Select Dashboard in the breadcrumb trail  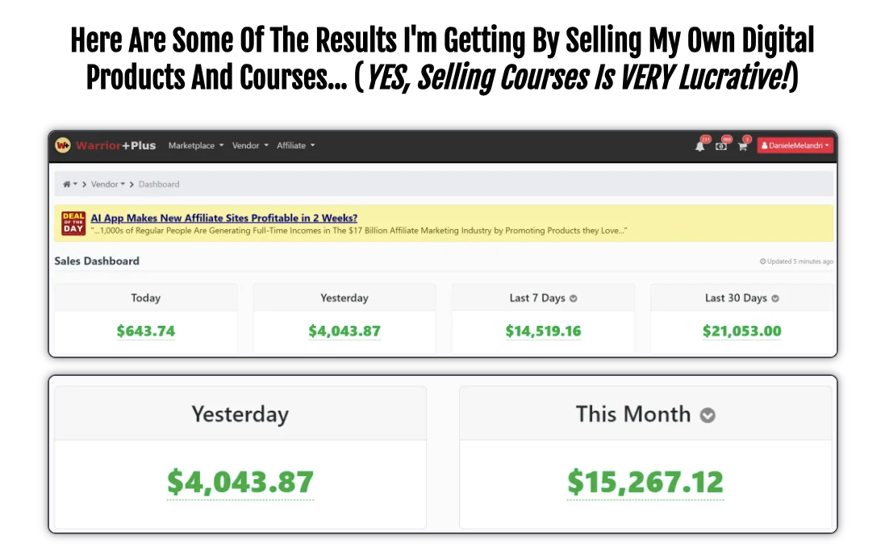159,183
